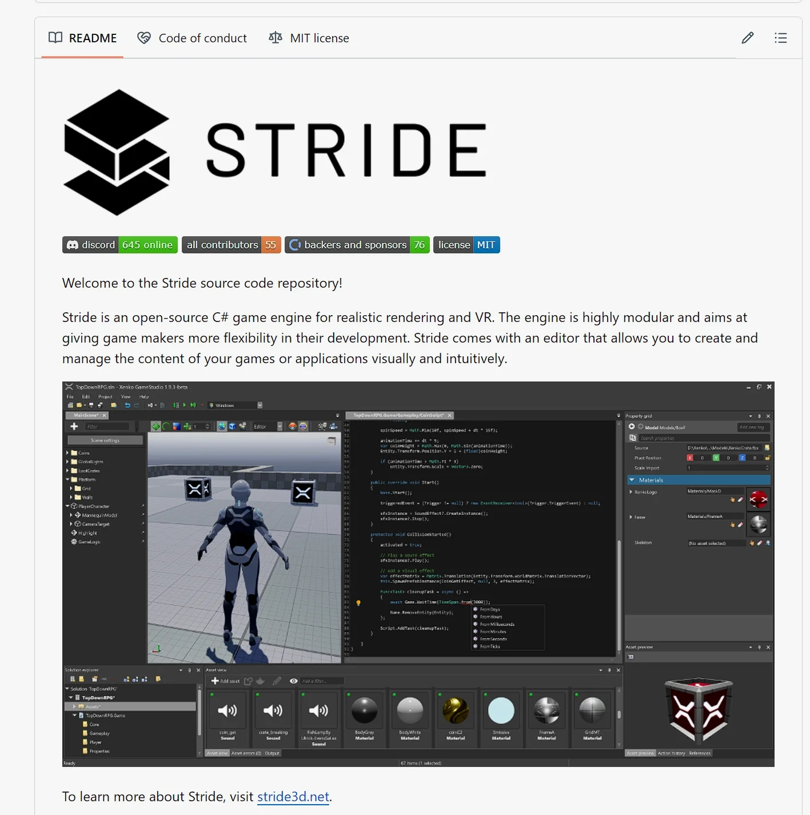Click the Stride logo image
The height and width of the screenshot is (815, 810).
[275, 152]
